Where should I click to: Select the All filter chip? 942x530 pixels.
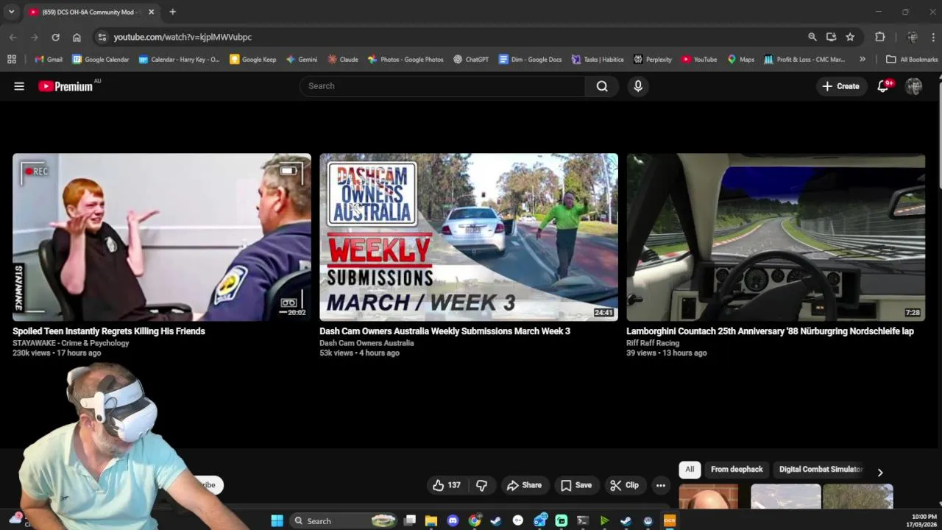pyautogui.click(x=690, y=469)
